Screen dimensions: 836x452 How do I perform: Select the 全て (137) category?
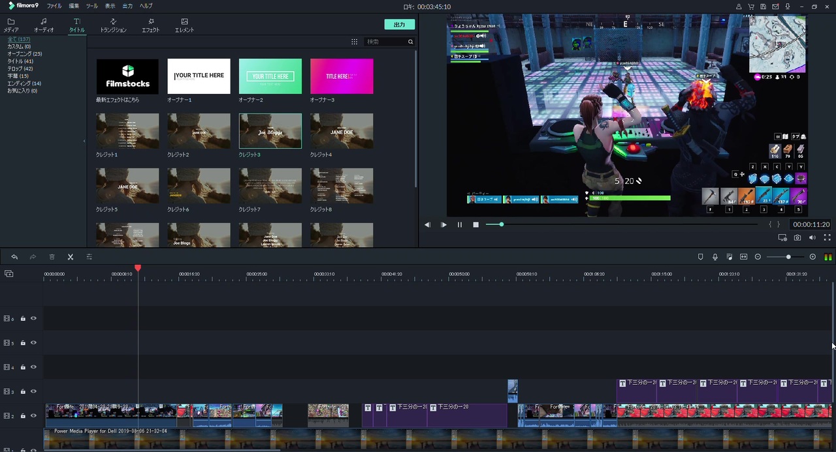19,40
